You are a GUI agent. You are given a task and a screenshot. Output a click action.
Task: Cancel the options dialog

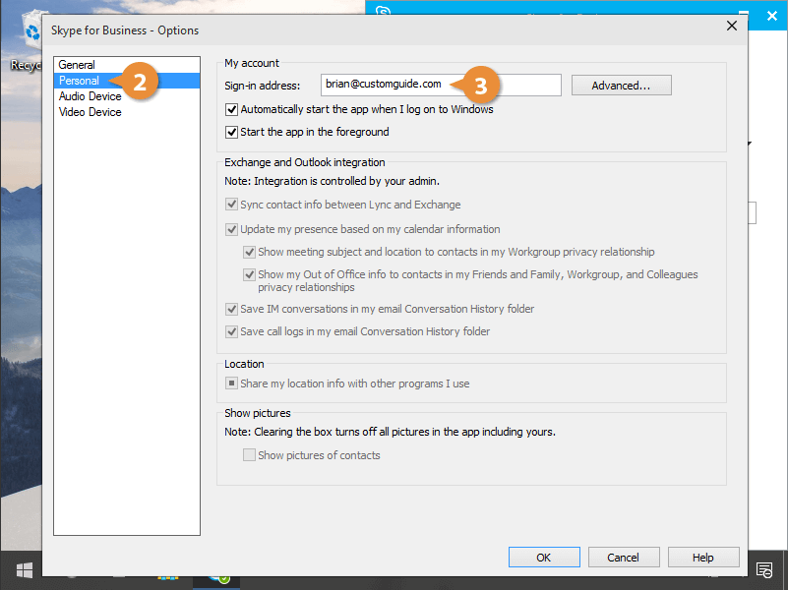tap(623, 558)
